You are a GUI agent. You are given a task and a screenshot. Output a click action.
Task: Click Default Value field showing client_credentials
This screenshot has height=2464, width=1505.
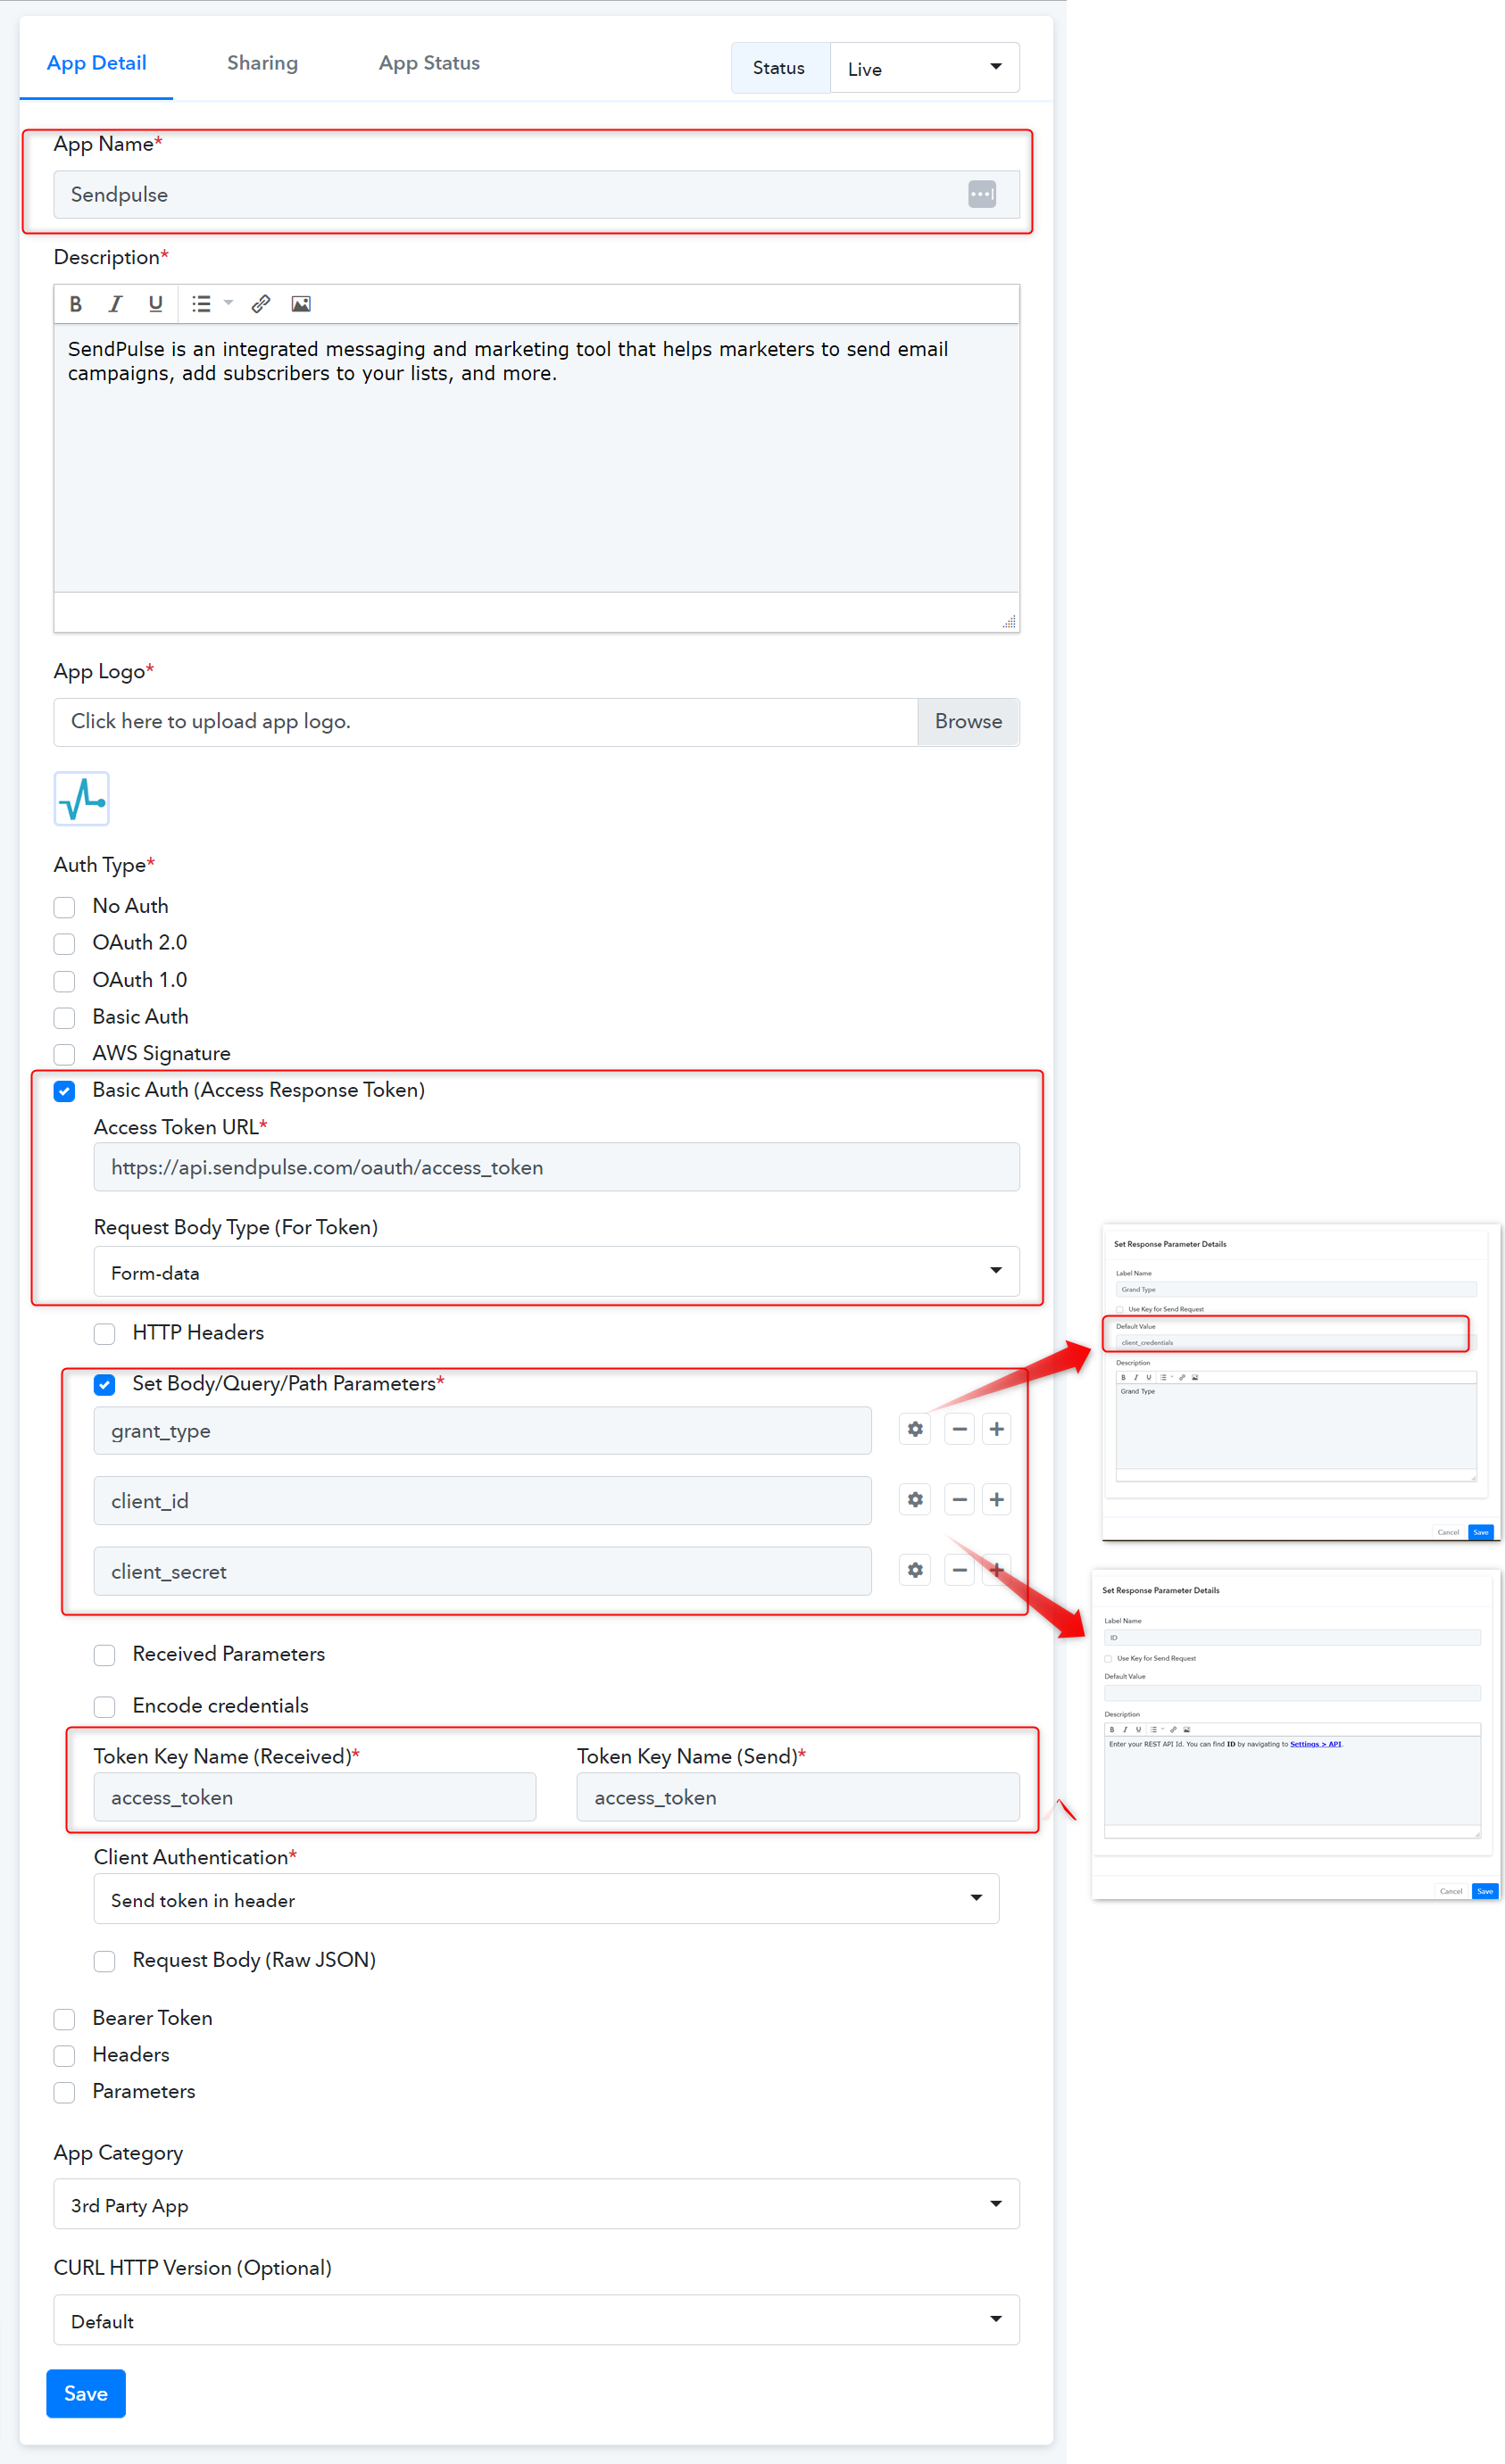[1296, 1343]
